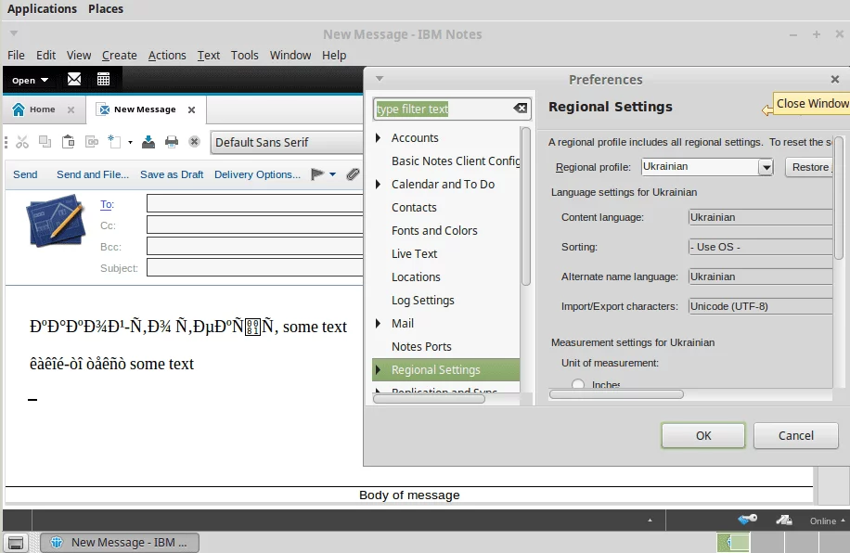The width and height of the screenshot is (850, 553).
Task: Open the Mail envelope icon shortcut
Action: click(x=74, y=80)
